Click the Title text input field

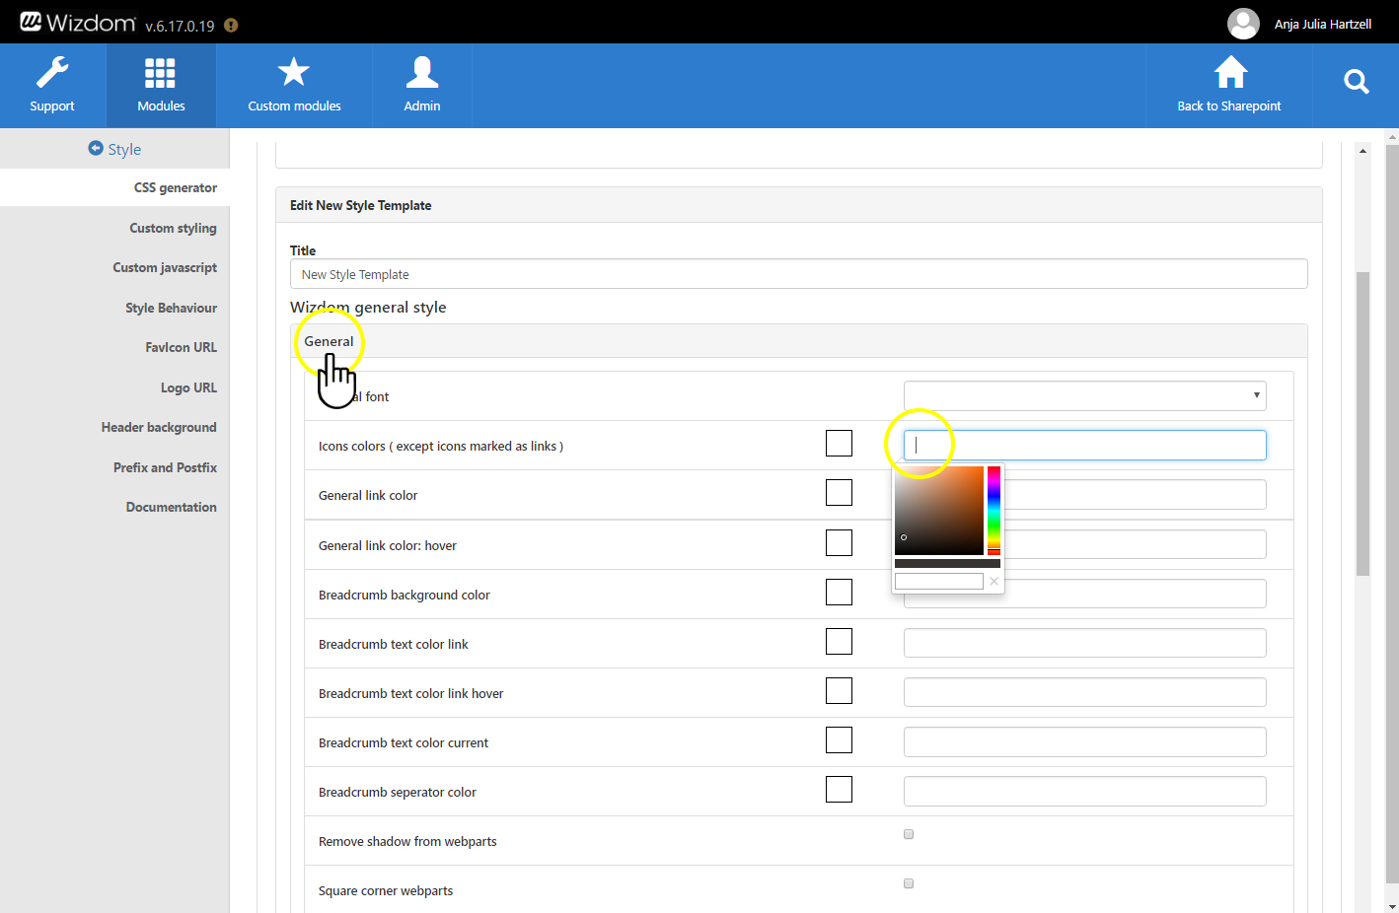tap(798, 274)
